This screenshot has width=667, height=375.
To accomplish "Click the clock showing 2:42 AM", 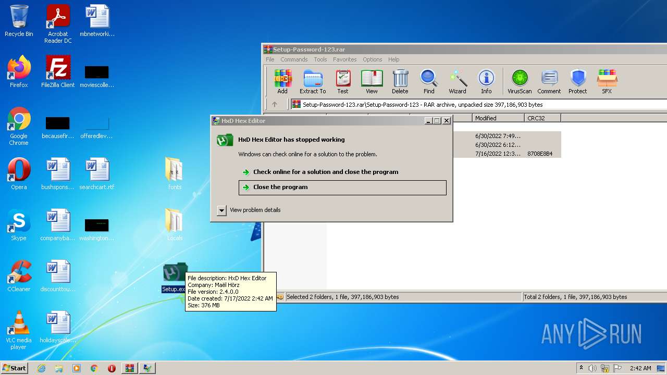I will 640,368.
